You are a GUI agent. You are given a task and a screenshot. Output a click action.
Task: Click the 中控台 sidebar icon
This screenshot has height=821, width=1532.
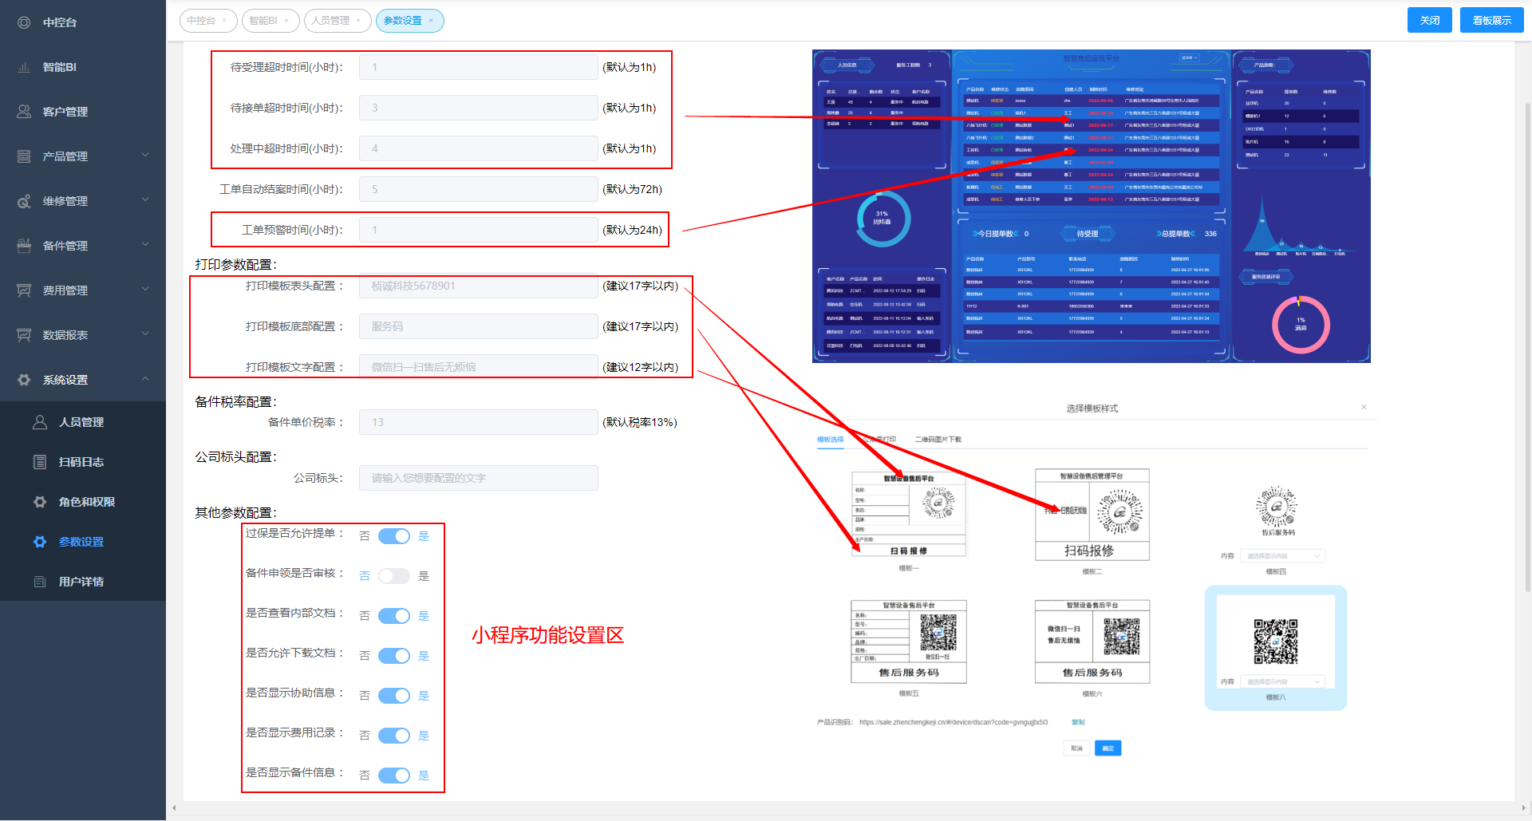pos(24,22)
